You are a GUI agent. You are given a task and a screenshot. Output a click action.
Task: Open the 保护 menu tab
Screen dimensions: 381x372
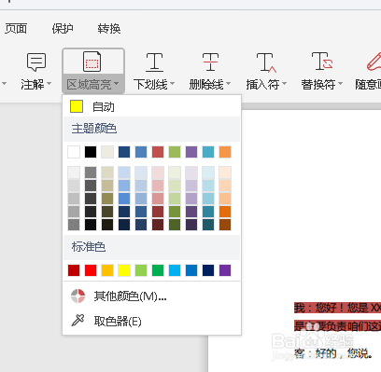click(x=63, y=29)
